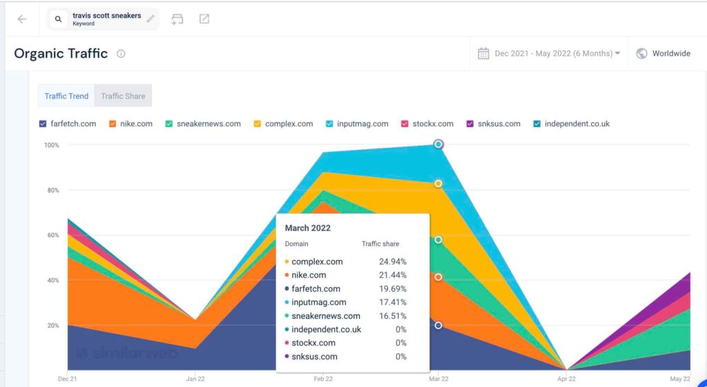Switch to the Traffic Share tab

(123, 96)
